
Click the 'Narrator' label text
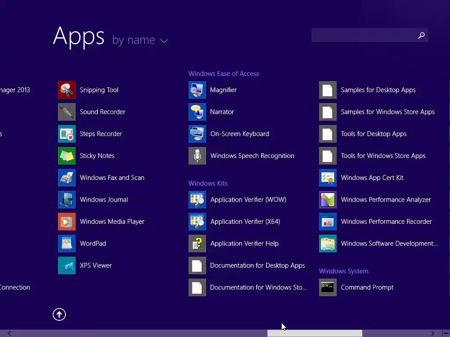[222, 112]
